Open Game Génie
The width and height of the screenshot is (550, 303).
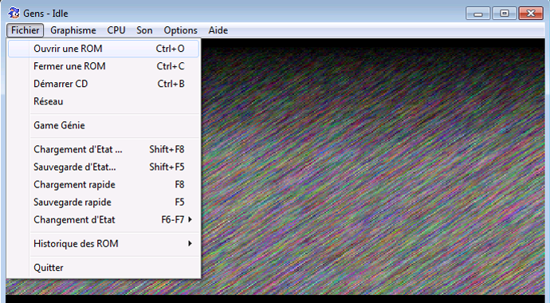pyautogui.click(x=104, y=125)
